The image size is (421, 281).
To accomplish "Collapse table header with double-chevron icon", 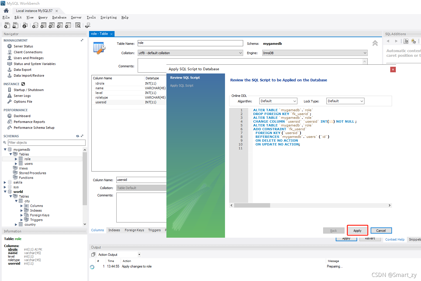I will (x=375, y=43).
